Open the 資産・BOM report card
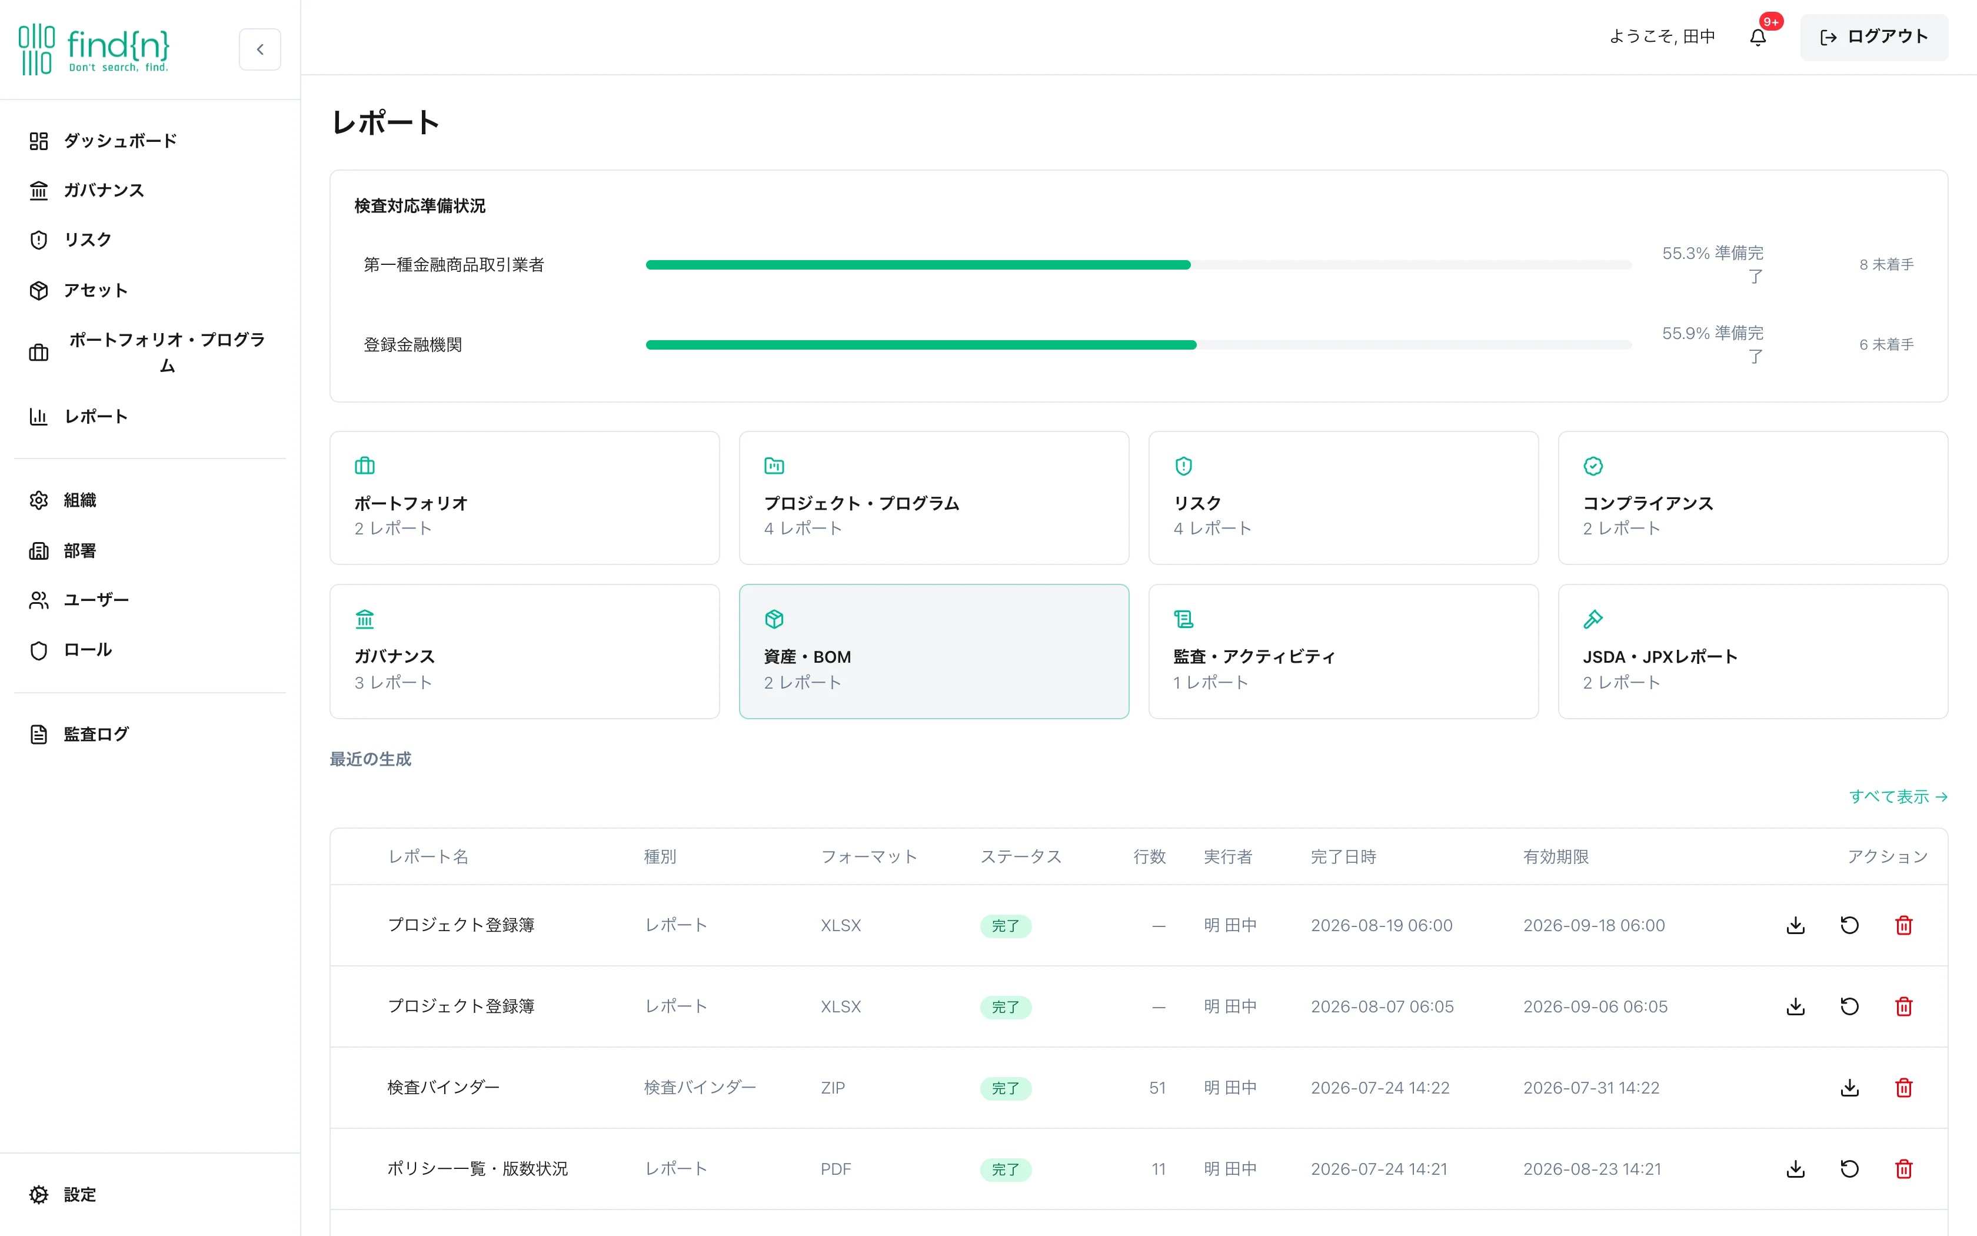The width and height of the screenshot is (1977, 1236). click(x=934, y=652)
